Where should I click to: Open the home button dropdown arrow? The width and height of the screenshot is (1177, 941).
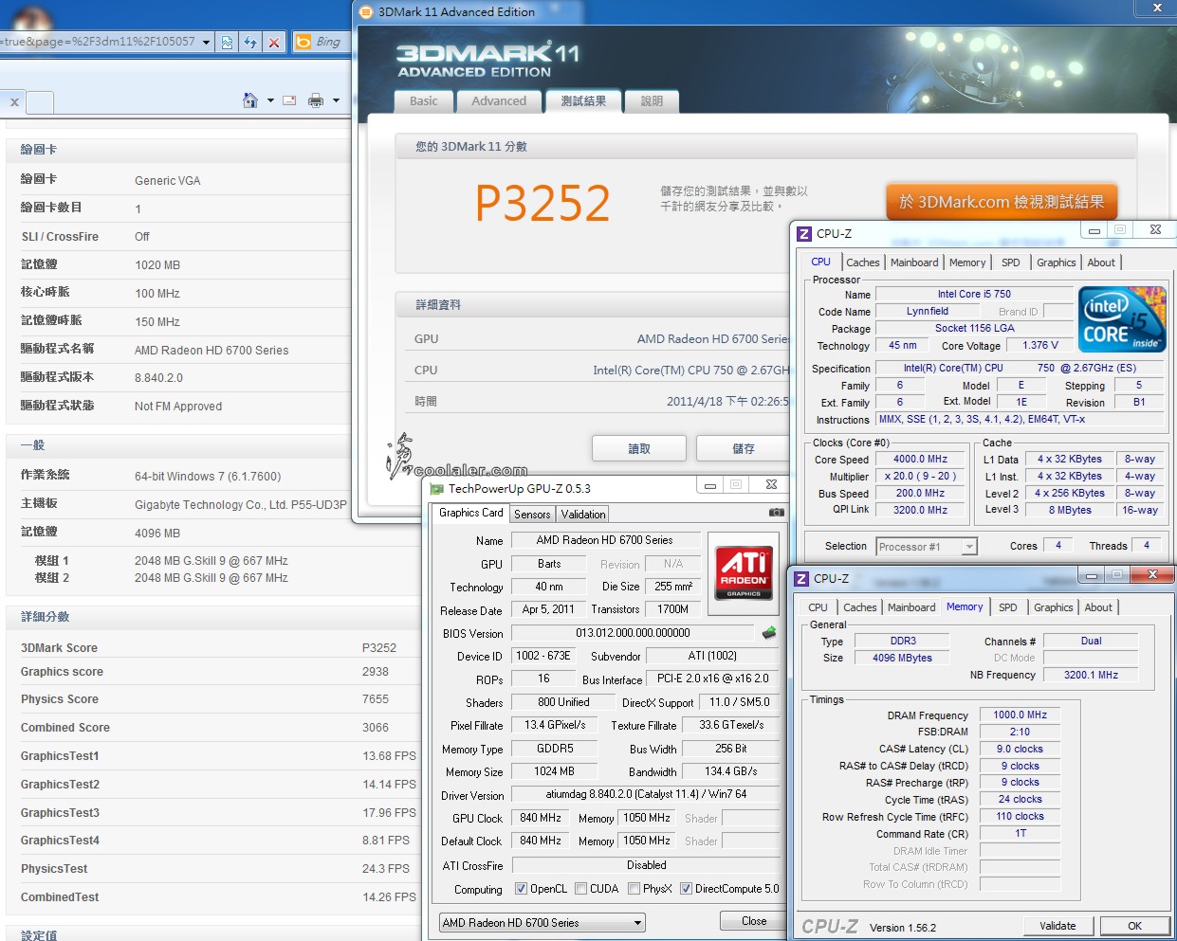[270, 100]
